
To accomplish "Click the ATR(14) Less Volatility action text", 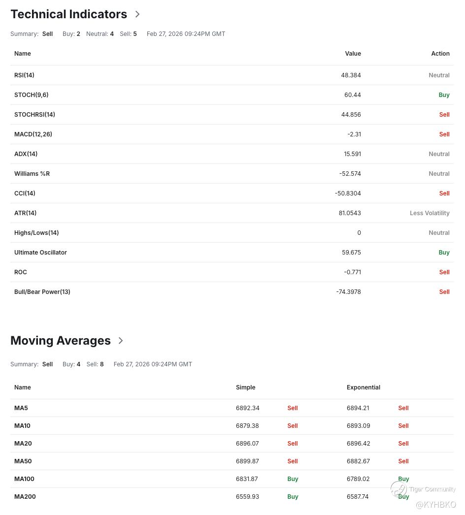I will [430, 213].
